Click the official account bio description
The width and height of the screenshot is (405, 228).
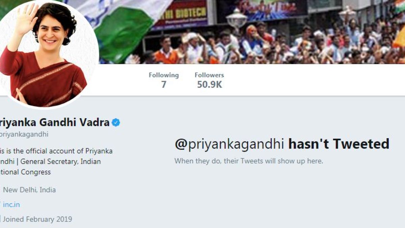56,161
